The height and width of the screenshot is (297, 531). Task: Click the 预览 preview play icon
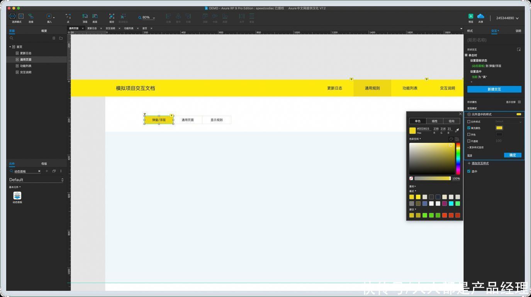(x=471, y=16)
